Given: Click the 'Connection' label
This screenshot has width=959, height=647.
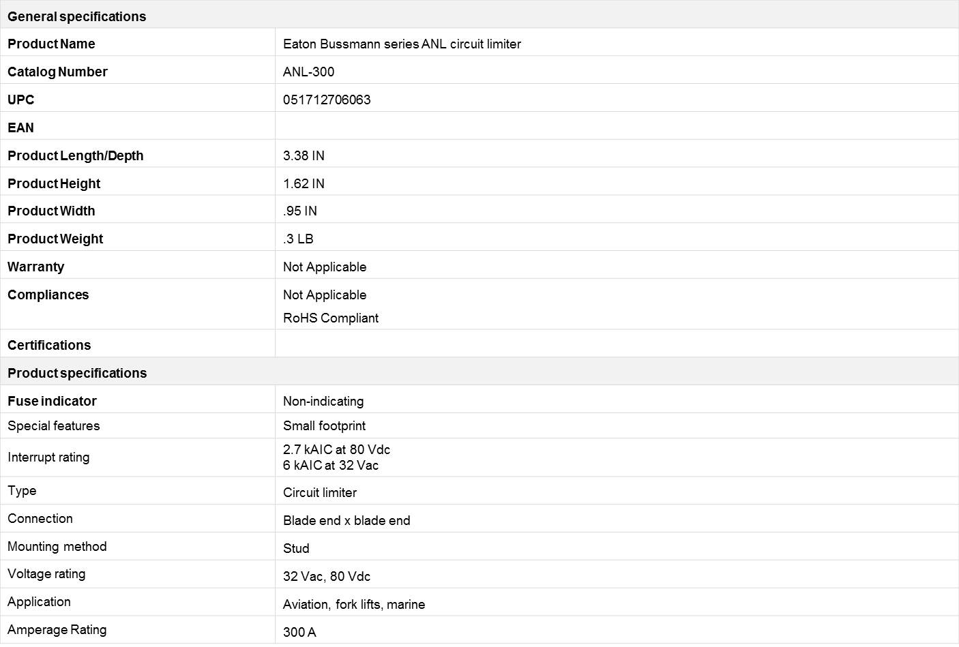Looking at the screenshot, I should pyautogui.click(x=40, y=518).
